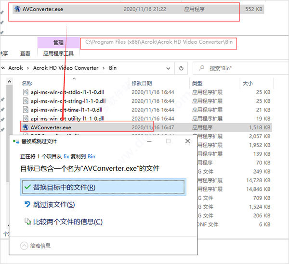Image resolution: width=289 pixels, height=264 pixels.
Task: Open the 管理 ribbon tab
Action: coord(58,42)
